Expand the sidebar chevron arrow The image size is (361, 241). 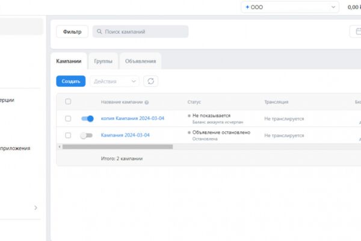[35, 208]
